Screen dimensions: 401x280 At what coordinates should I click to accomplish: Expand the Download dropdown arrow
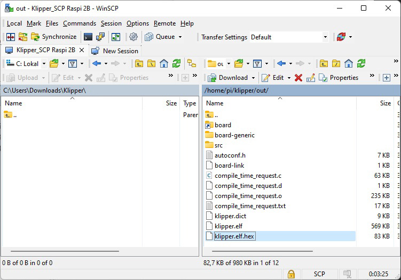point(254,78)
